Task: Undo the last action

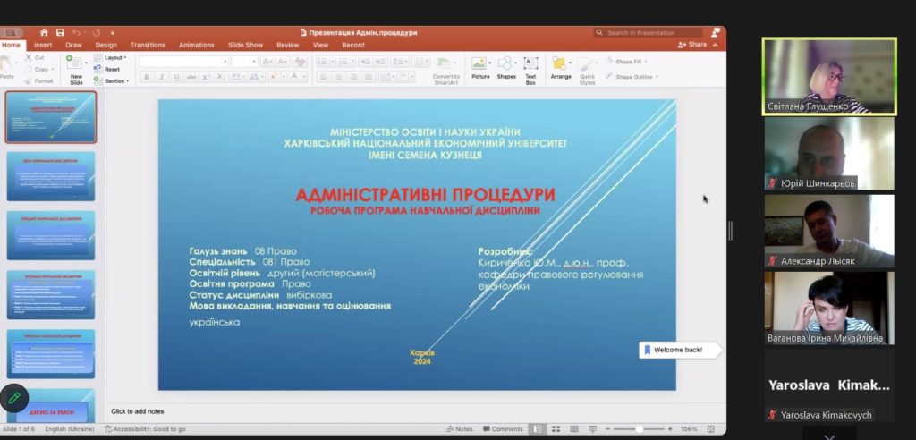Action: pos(77,33)
